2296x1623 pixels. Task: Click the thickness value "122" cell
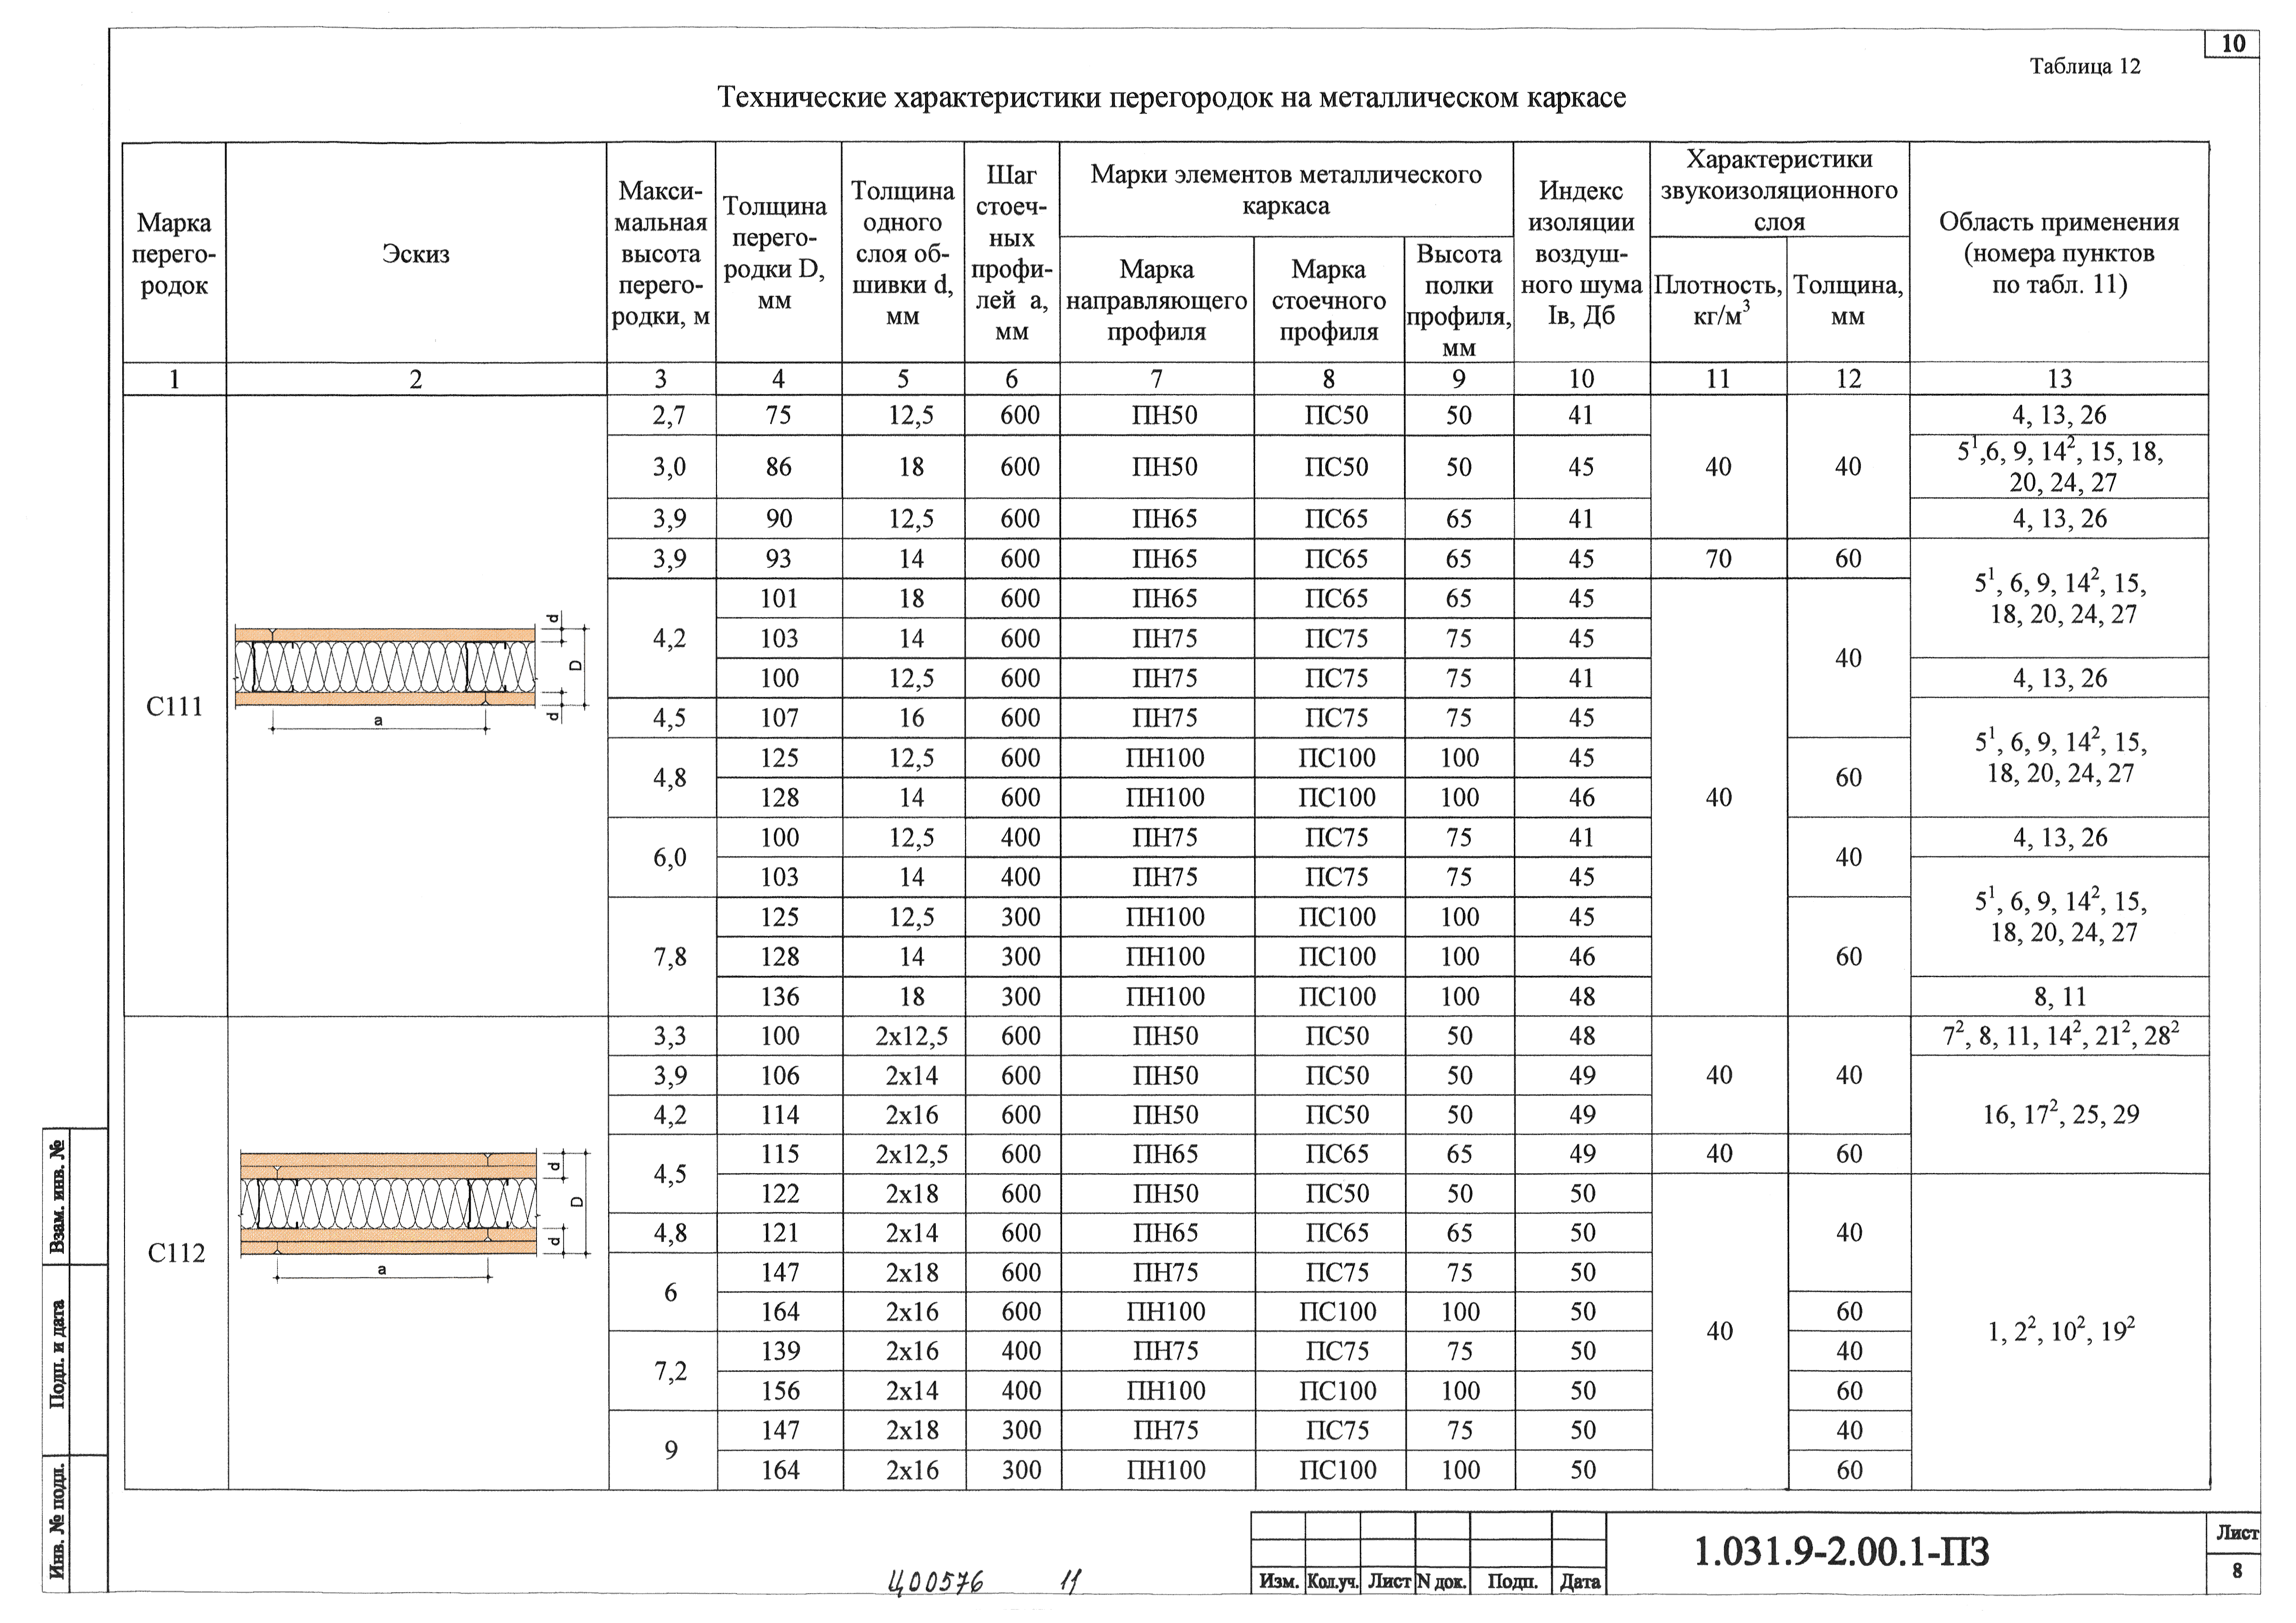click(x=780, y=1193)
